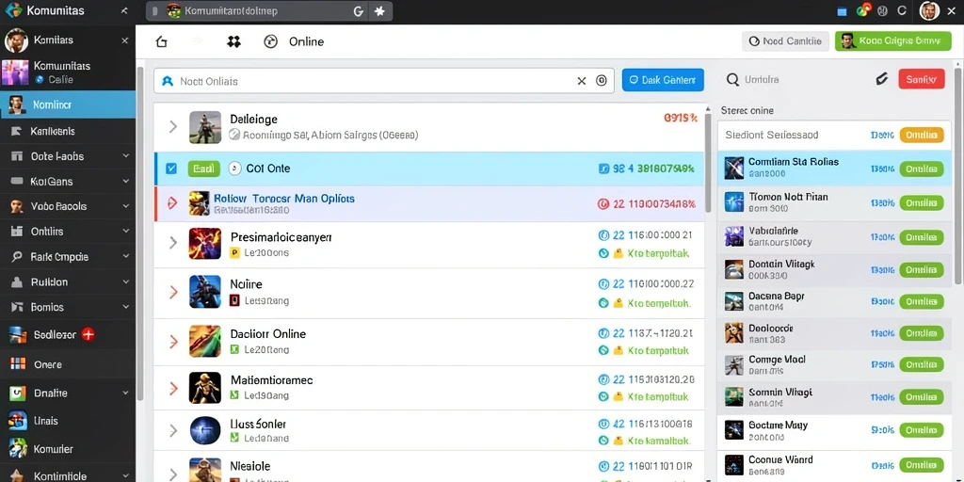The image size is (964, 482).
Task: Uncheck the checkbox on Cot Onte row
Action: click(x=171, y=169)
